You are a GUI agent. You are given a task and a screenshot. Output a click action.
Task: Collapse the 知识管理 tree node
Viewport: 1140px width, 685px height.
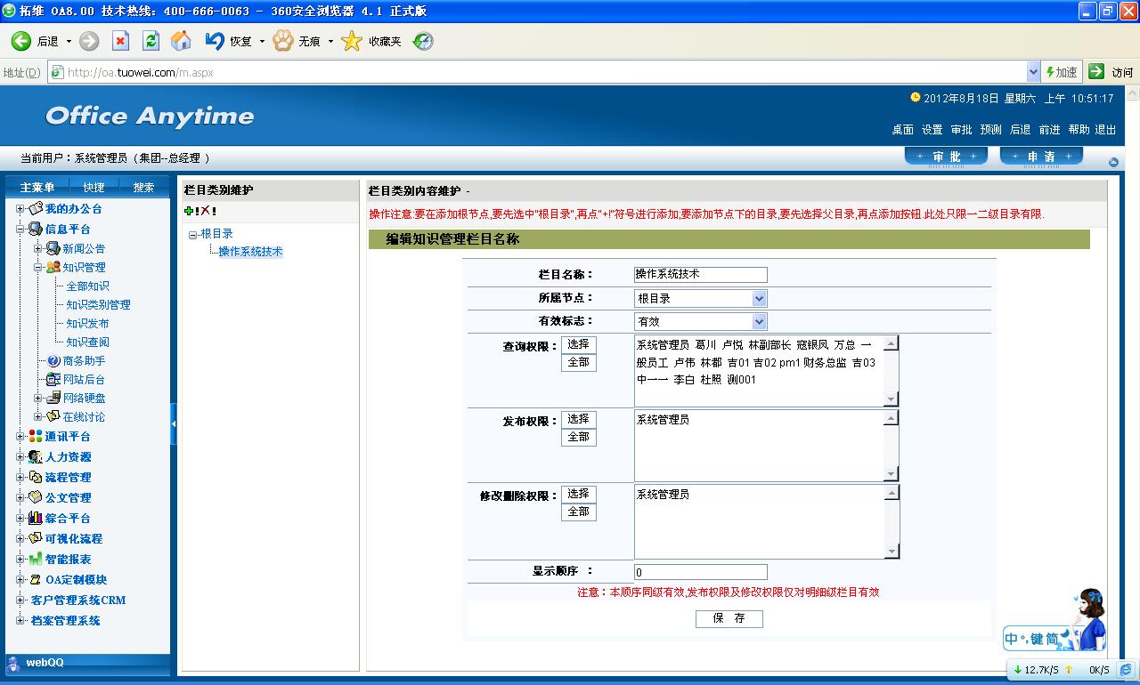tap(38, 267)
